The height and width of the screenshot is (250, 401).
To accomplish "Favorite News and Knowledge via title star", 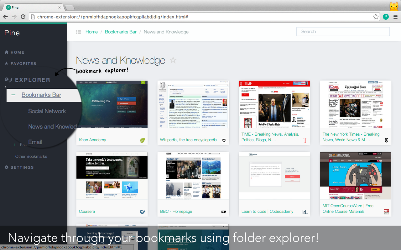I will [173, 60].
